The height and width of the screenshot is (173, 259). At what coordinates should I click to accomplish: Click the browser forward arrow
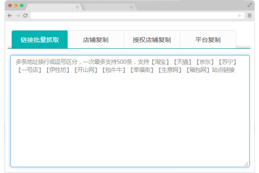(x=18, y=16)
